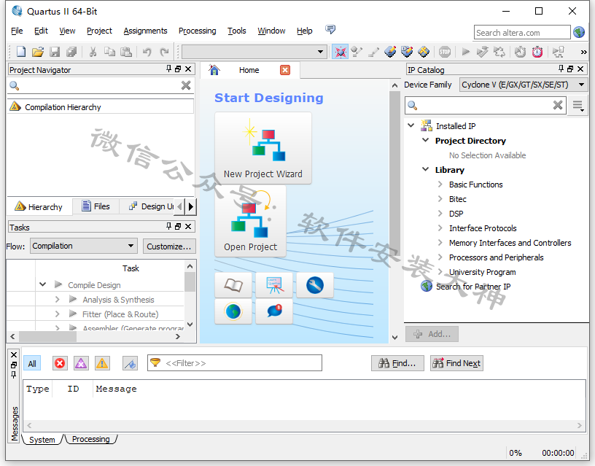Toggle the error messages filter
This screenshot has width=595, height=466.
click(x=60, y=364)
